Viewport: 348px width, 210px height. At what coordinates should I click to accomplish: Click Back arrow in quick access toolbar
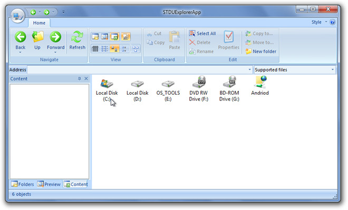point(33,12)
